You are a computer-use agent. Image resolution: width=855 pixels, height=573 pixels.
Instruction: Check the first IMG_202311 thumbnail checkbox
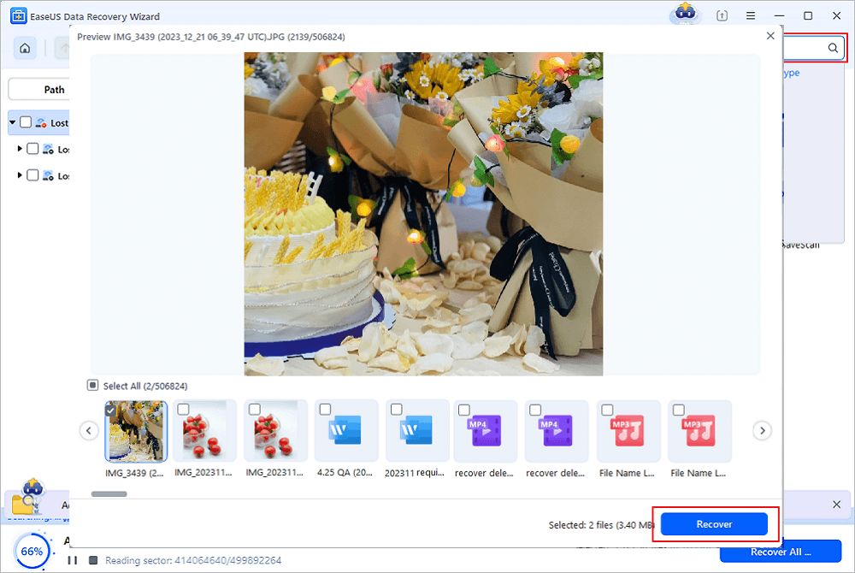click(x=183, y=409)
